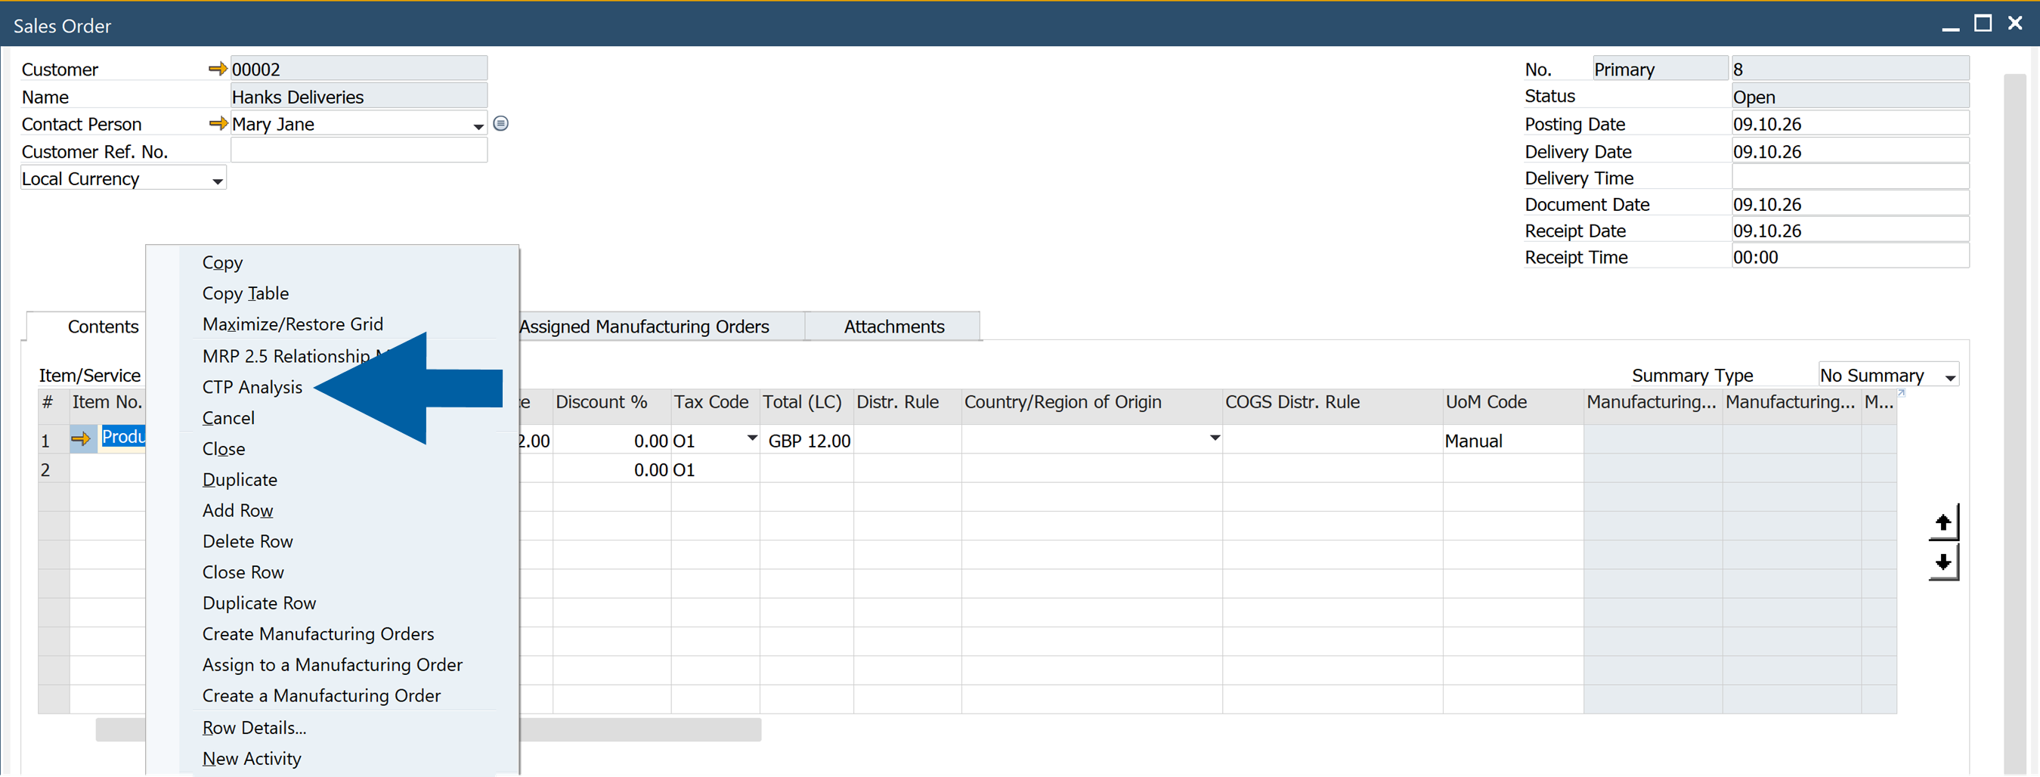This screenshot has width=2040, height=777.
Task: Close the Sales Order window
Action: [2016, 23]
